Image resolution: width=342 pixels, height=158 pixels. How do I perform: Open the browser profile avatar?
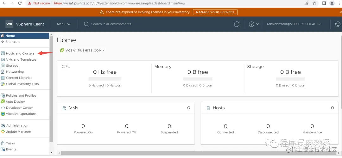(332, 3)
